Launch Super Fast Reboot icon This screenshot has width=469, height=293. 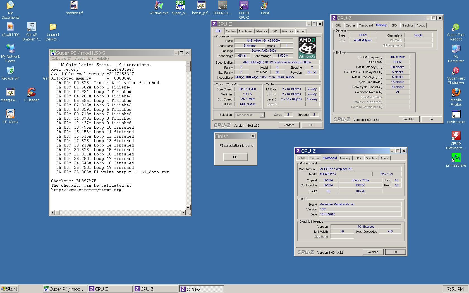point(456,32)
